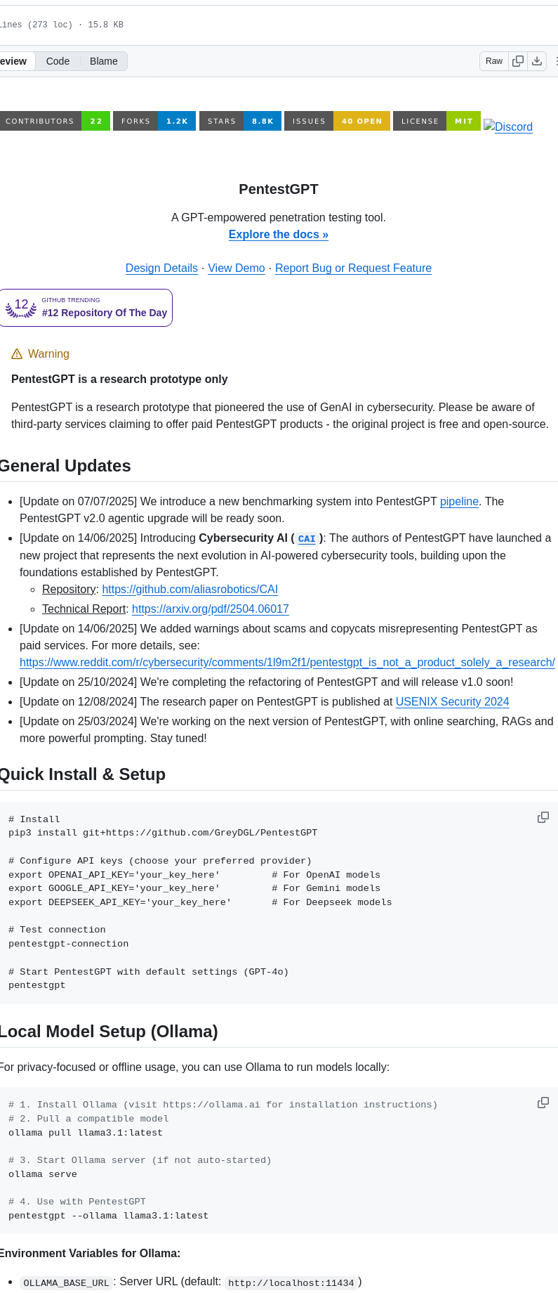Click the Raw button
The image size is (558, 1293).
pyautogui.click(x=493, y=61)
